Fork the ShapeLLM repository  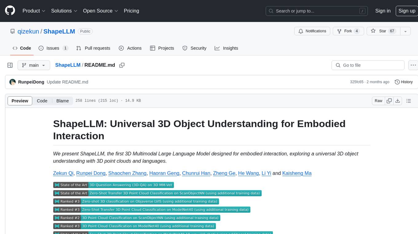click(x=348, y=31)
